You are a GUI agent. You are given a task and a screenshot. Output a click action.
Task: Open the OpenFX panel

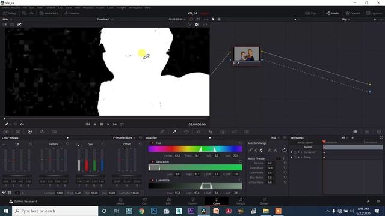coord(353,13)
